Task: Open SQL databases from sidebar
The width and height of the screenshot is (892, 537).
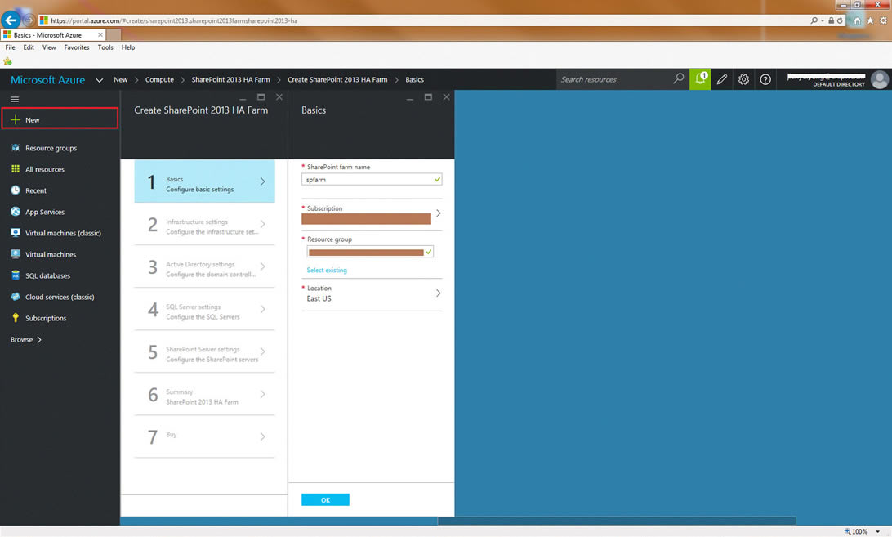Action: tap(47, 275)
